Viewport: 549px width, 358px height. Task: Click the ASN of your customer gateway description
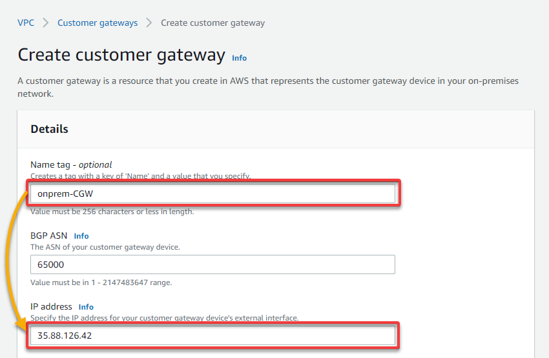tap(105, 247)
